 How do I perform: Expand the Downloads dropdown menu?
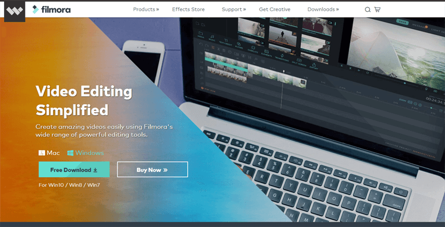323,9
